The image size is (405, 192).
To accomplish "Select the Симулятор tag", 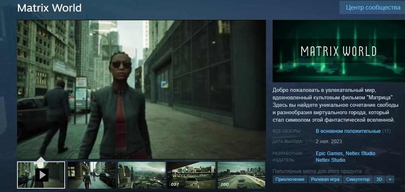I will 358,180.
